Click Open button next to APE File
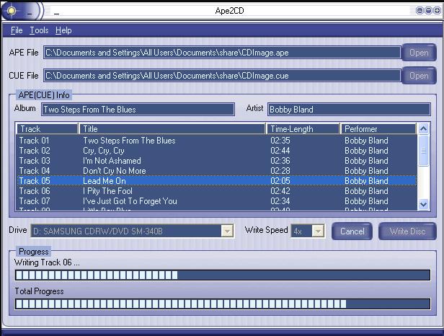This screenshot has width=444, height=336. coord(419,53)
